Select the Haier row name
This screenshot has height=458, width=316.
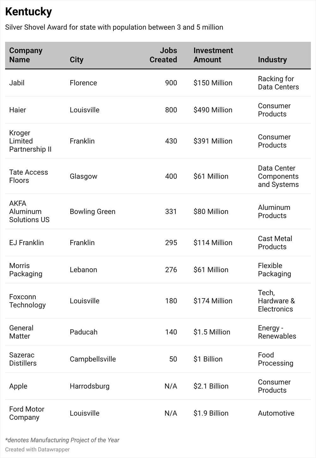(x=18, y=110)
